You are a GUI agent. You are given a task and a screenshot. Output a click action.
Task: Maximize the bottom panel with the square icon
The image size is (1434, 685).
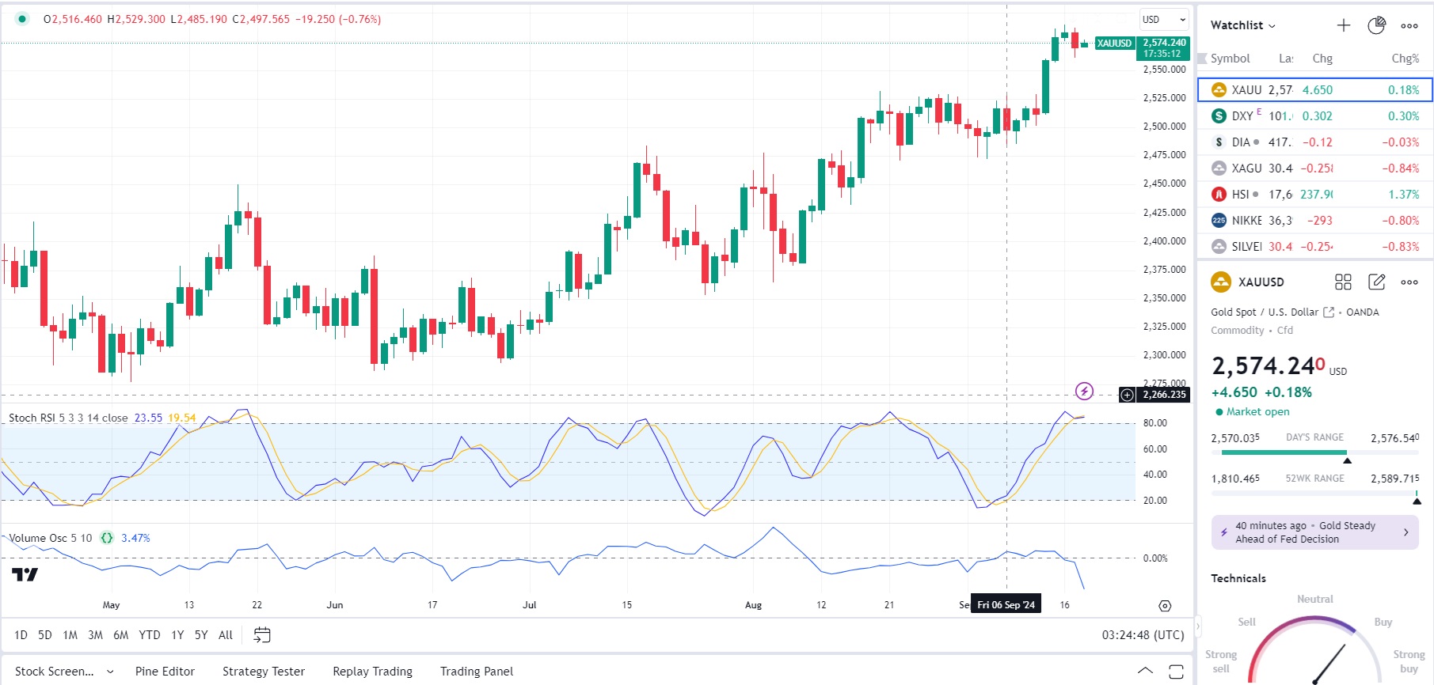[x=1176, y=672]
